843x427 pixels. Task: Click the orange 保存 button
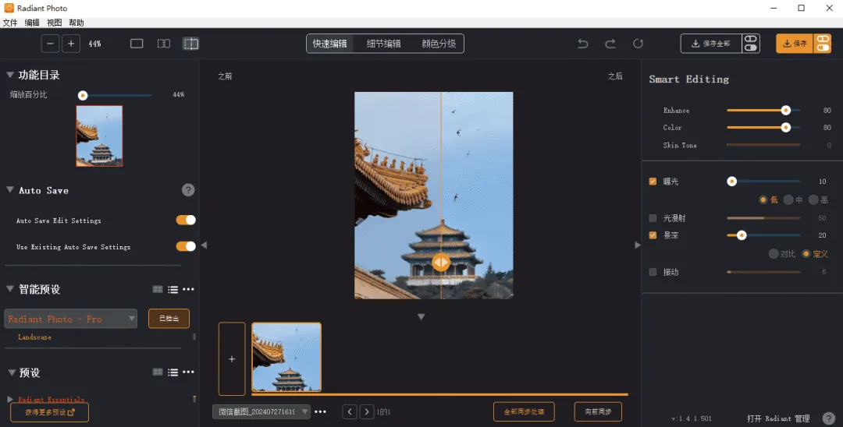pyautogui.click(x=795, y=44)
